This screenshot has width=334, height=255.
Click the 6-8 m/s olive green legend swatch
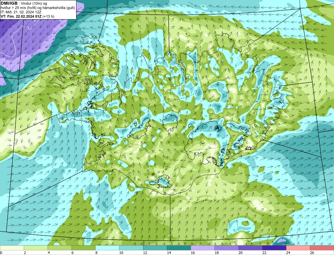(83, 248)
